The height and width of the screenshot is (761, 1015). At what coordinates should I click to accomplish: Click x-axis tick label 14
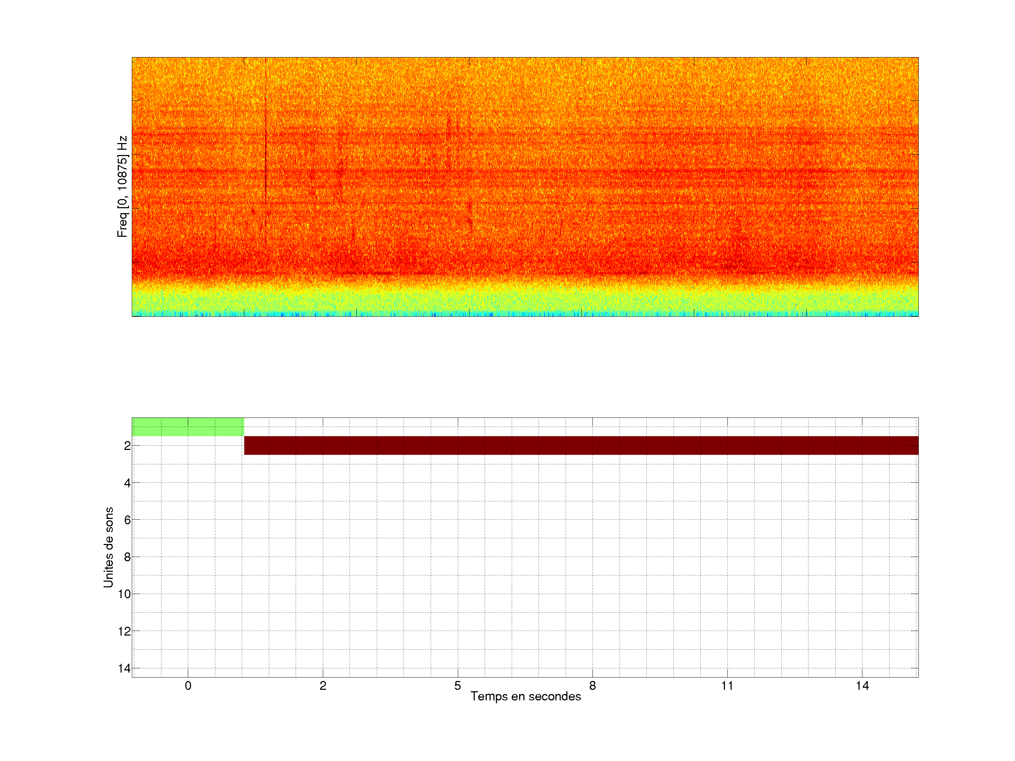pyautogui.click(x=862, y=686)
